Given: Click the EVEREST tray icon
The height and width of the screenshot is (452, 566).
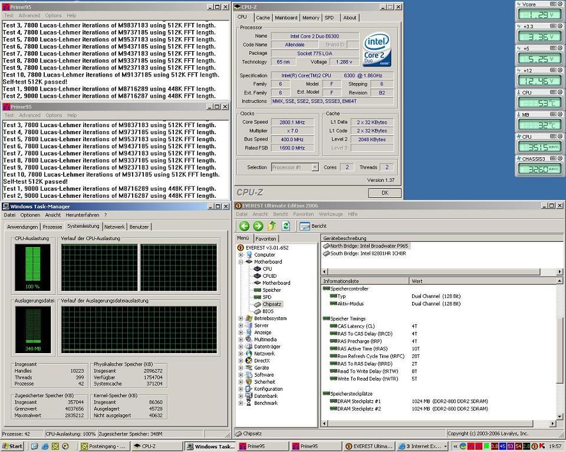Looking at the screenshot, I should (535, 446).
